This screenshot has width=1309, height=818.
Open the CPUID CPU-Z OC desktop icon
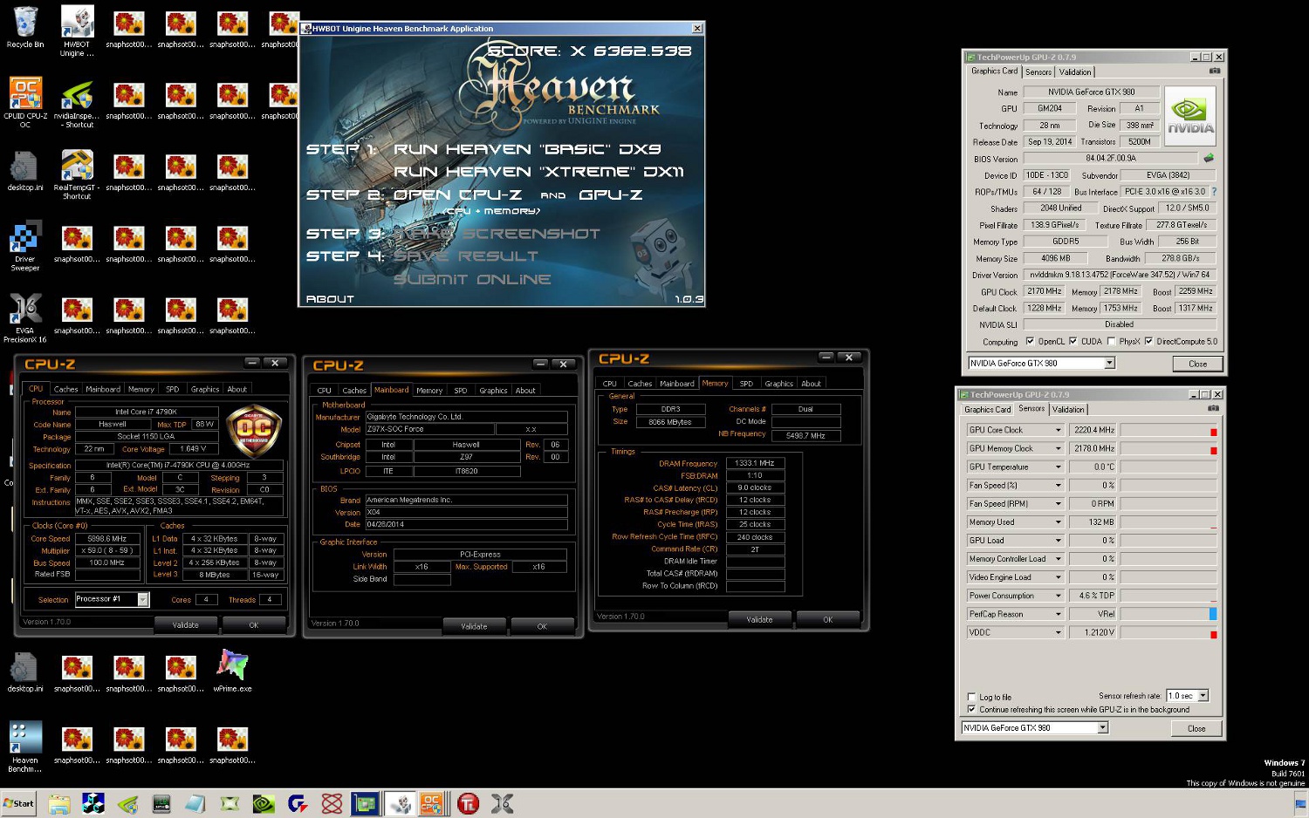point(25,103)
